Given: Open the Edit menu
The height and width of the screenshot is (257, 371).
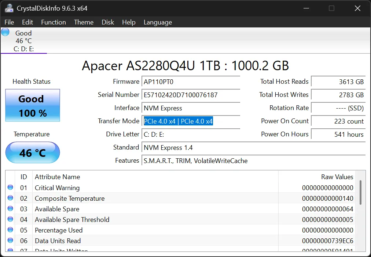Looking at the screenshot, I should (27, 22).
